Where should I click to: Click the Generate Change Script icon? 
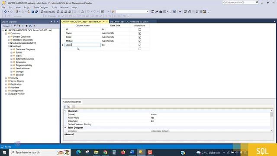click(174, 12)
